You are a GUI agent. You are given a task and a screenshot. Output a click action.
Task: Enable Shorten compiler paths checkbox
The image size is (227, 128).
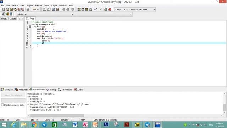[x=2, y=105]
